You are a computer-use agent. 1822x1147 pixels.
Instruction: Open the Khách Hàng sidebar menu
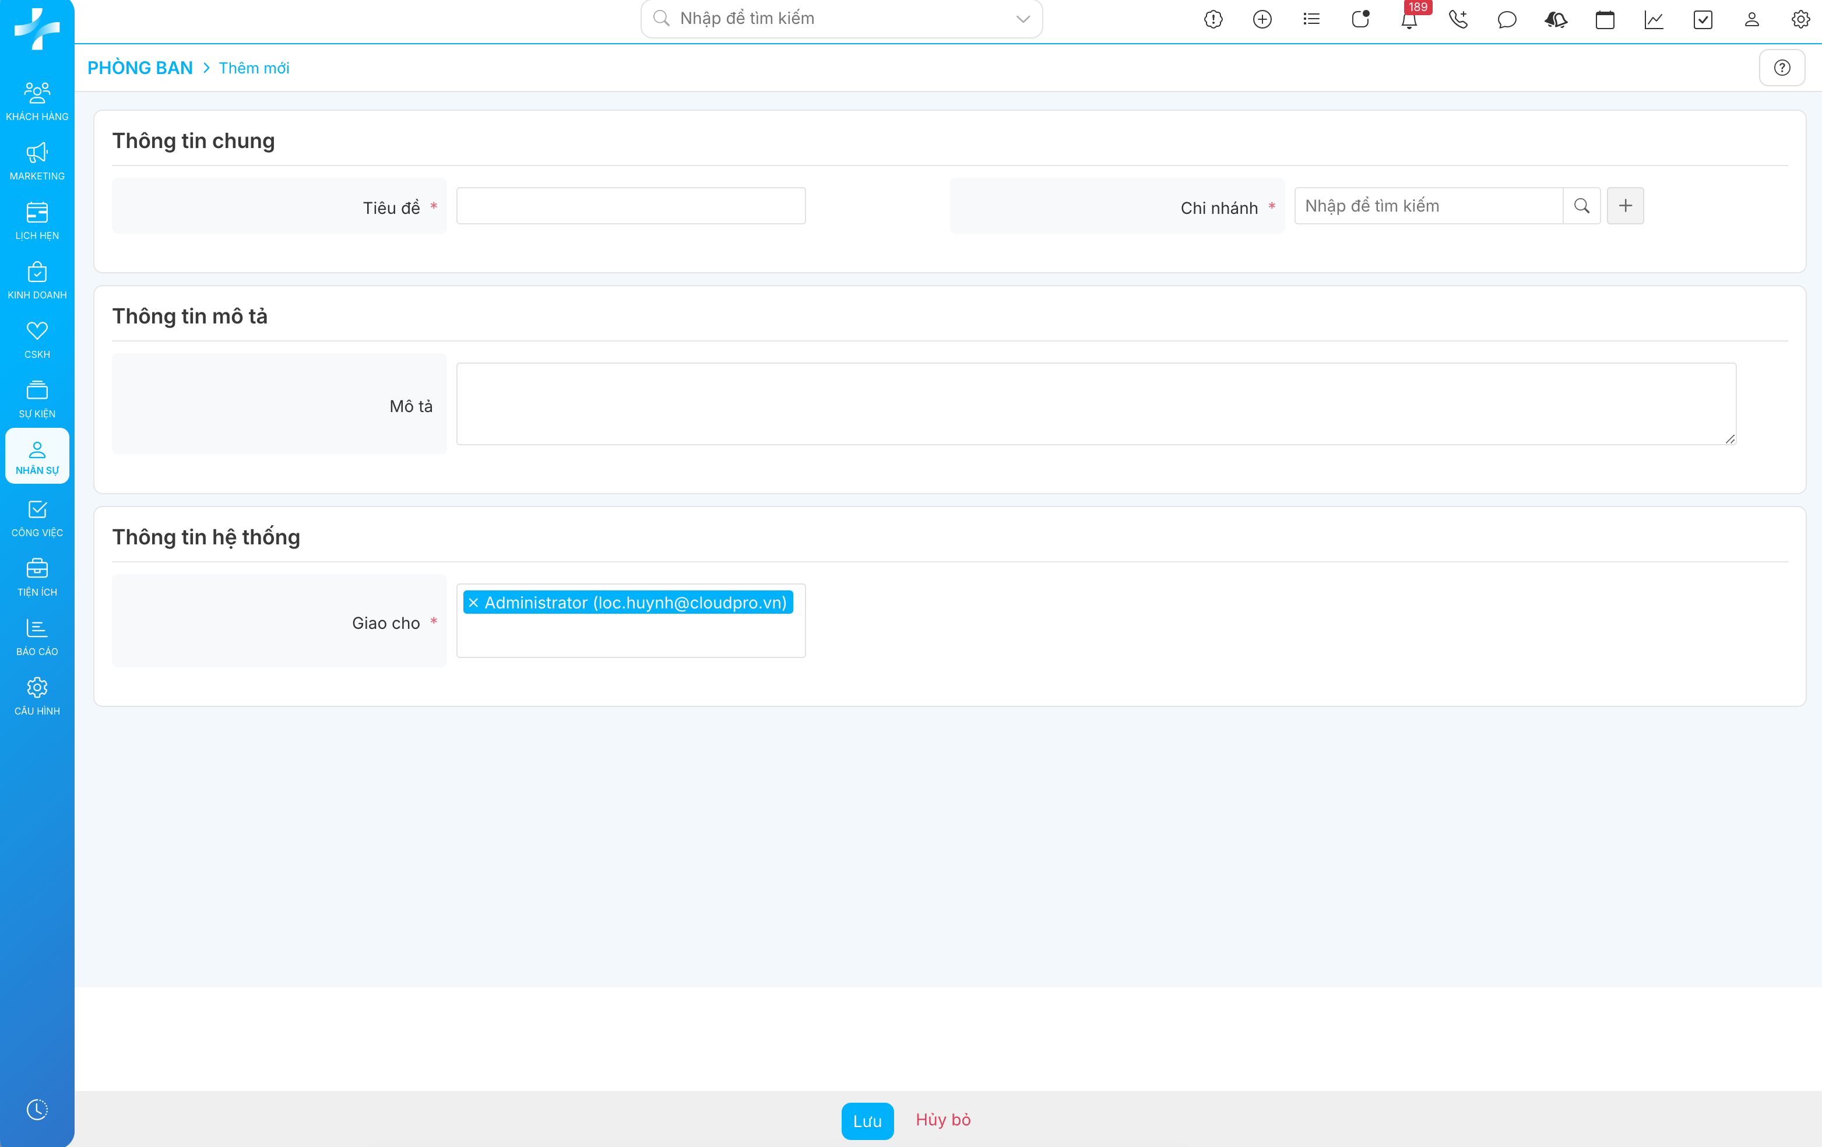click(37, 101)
